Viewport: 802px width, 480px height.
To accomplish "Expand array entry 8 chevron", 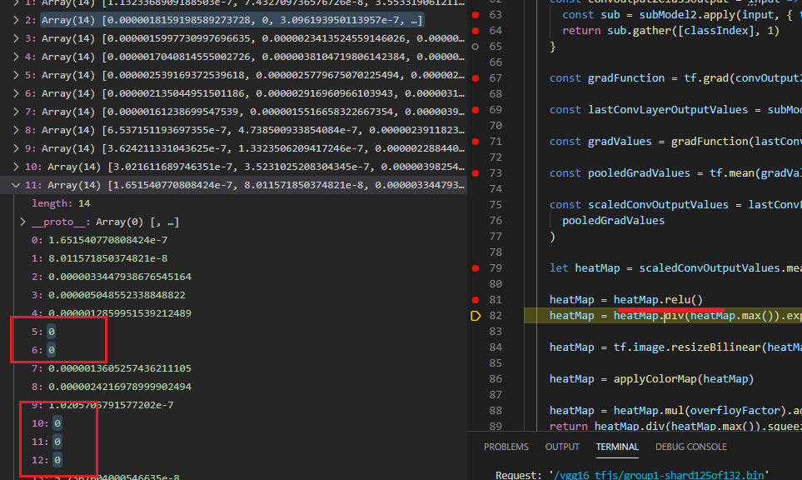I will (16, 130).
